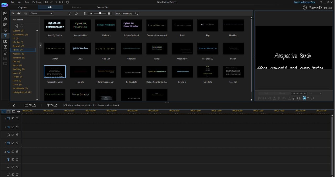Switch to the Create Disc tab

click(x=103, y=7)
